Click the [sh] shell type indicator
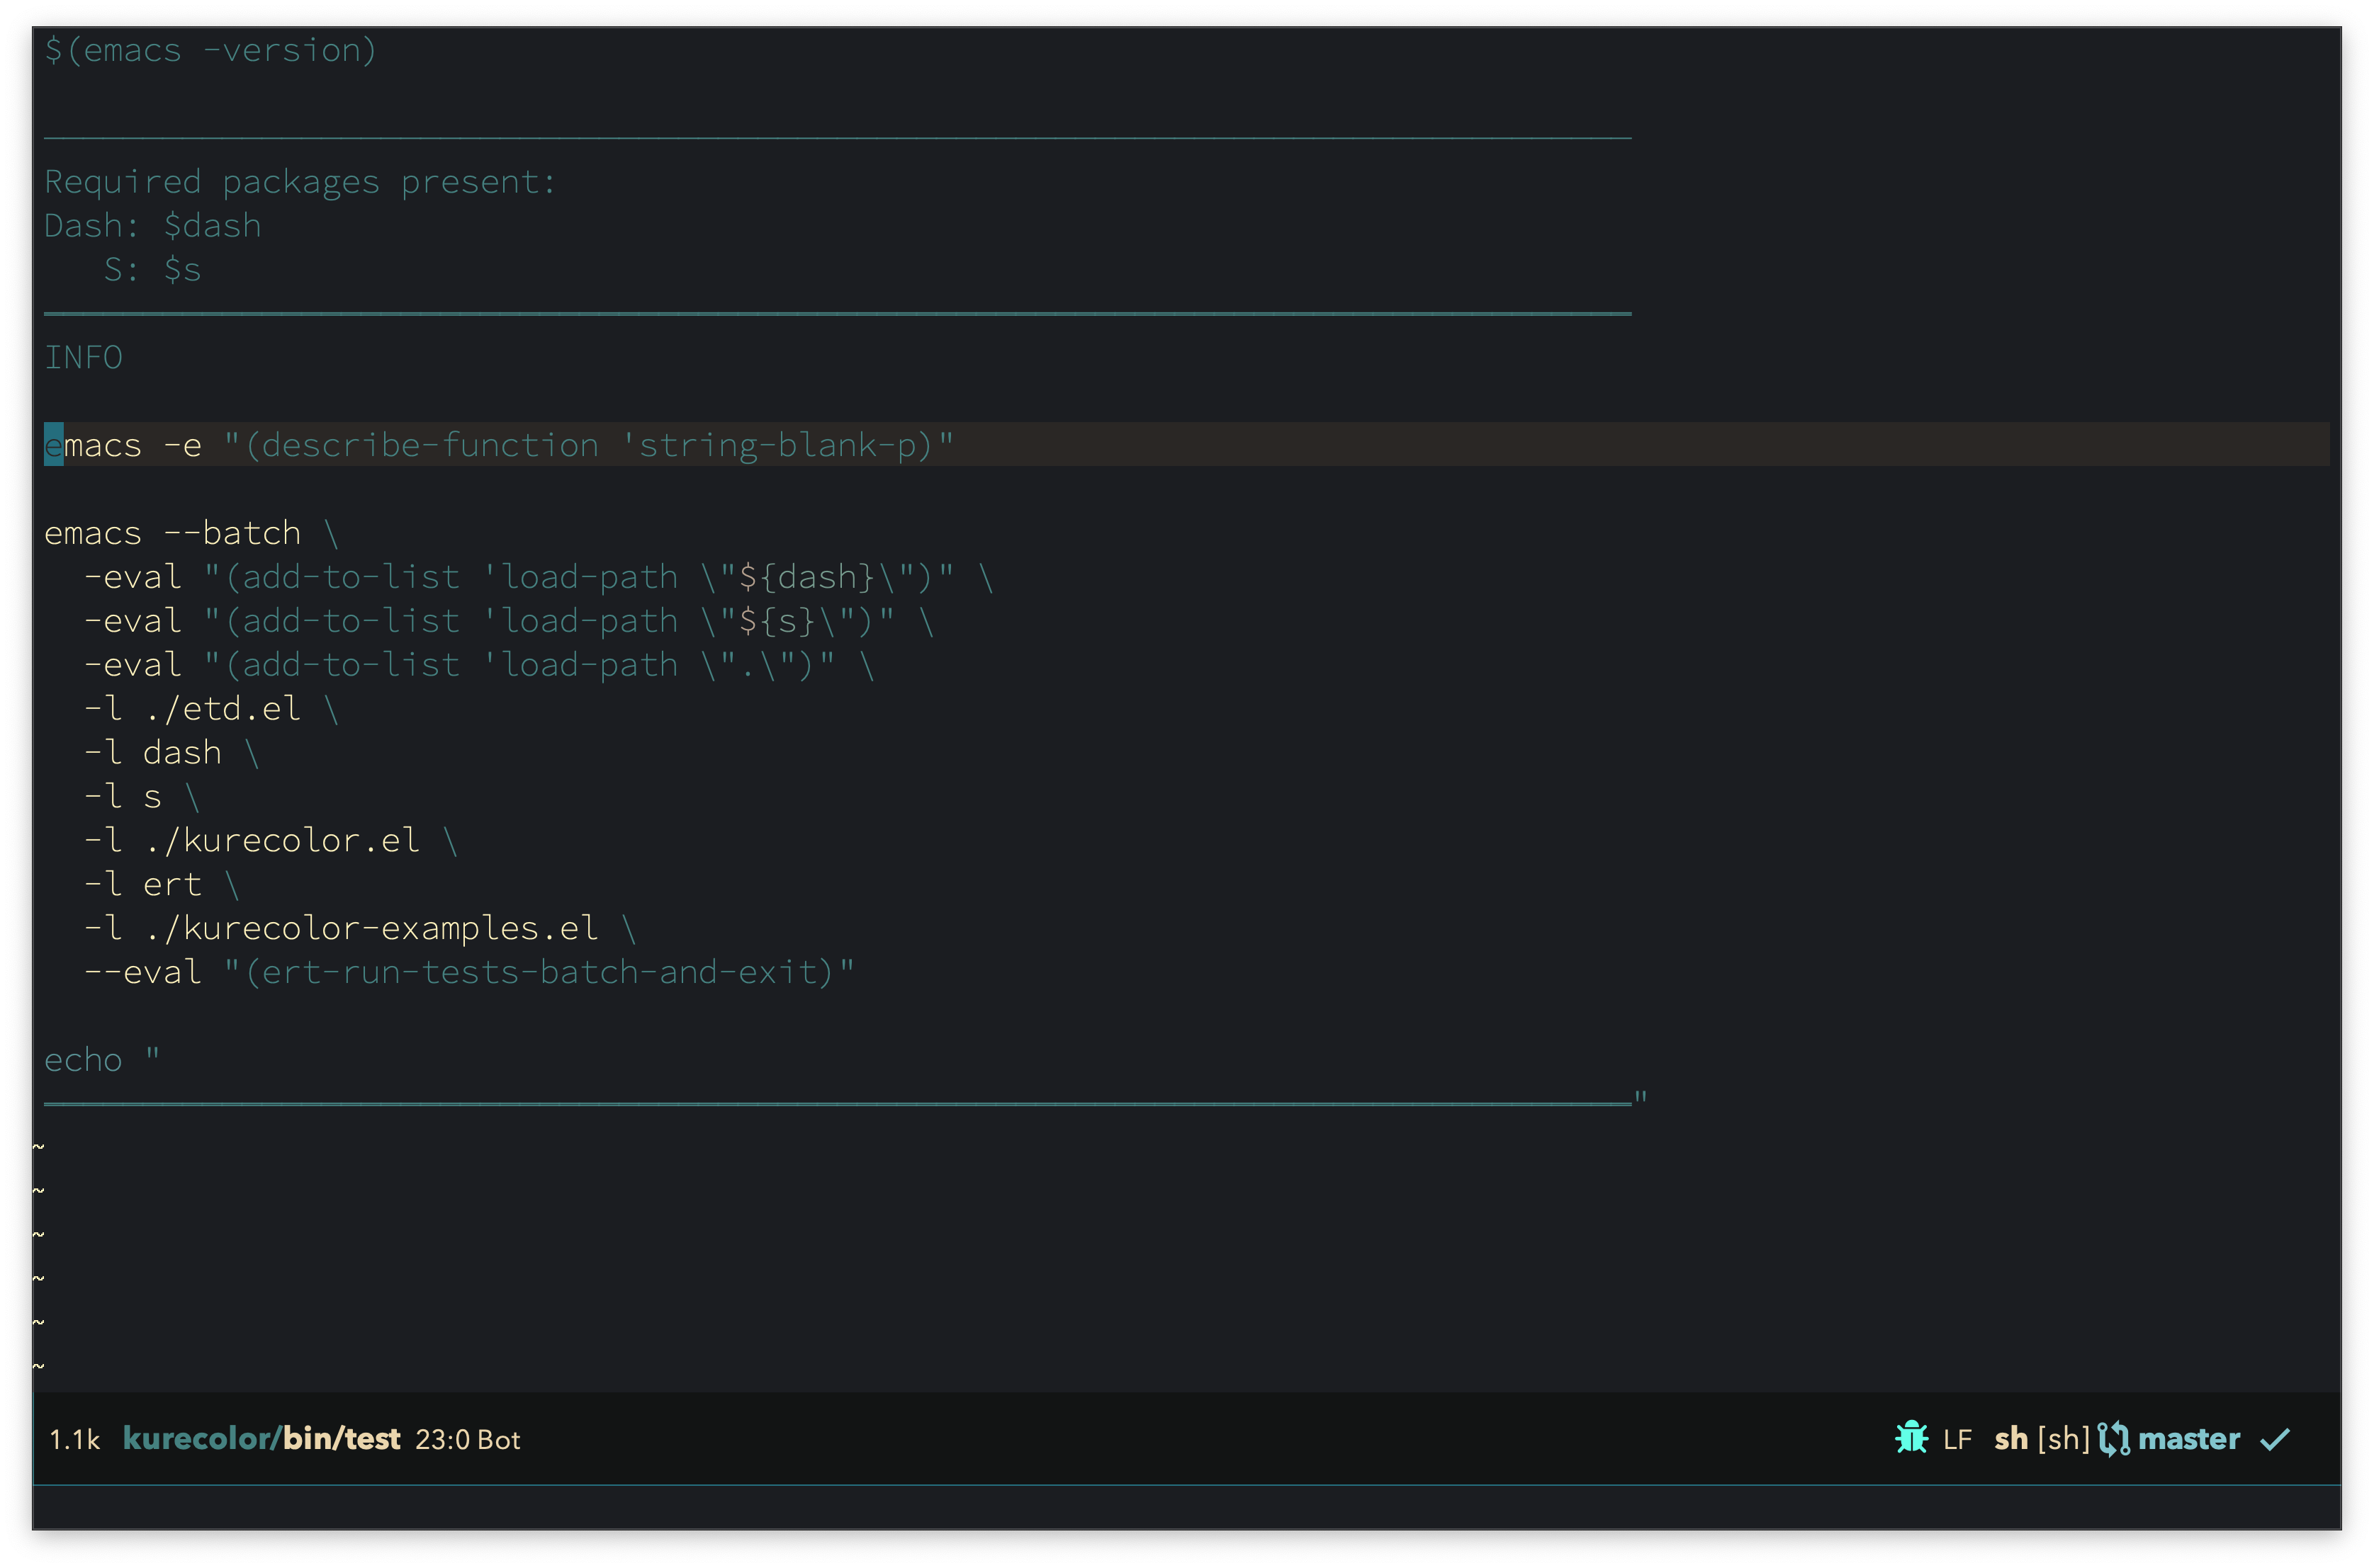Viewport: 2374px width, 1568px height. pos(2063,1439)
